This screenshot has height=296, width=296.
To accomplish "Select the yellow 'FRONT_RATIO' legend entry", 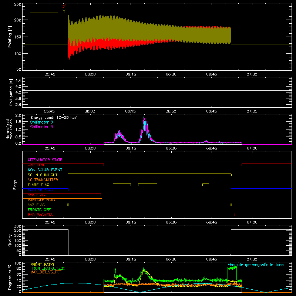I will click(42, 265).
